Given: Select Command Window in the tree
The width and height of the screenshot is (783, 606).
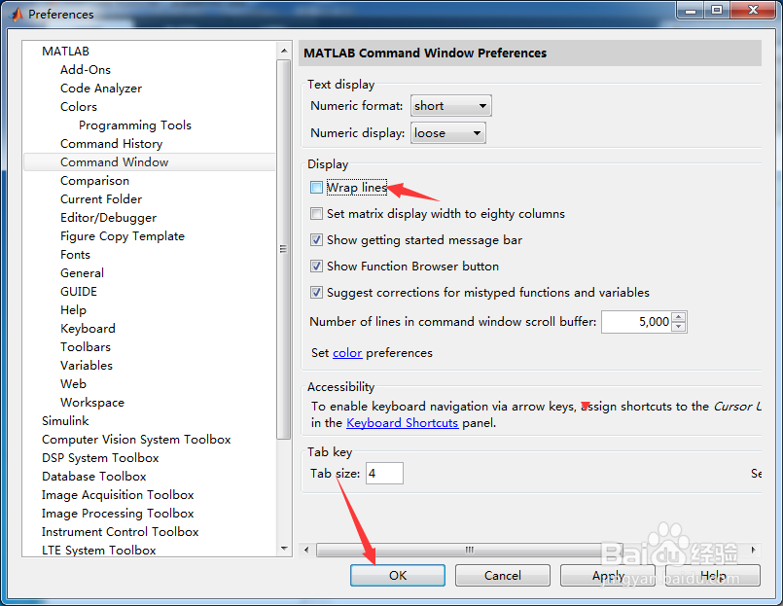Looking at the screenshot, I should (x=150, y=162).
